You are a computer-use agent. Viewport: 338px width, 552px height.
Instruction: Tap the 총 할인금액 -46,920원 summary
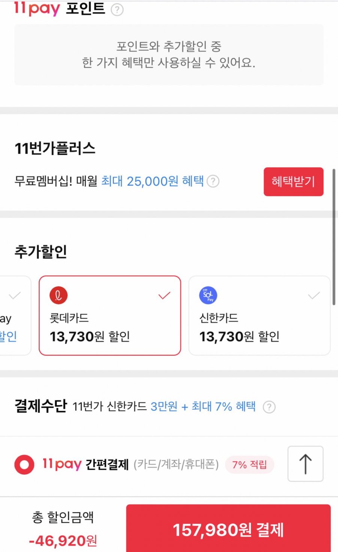(x=63, y=529)
